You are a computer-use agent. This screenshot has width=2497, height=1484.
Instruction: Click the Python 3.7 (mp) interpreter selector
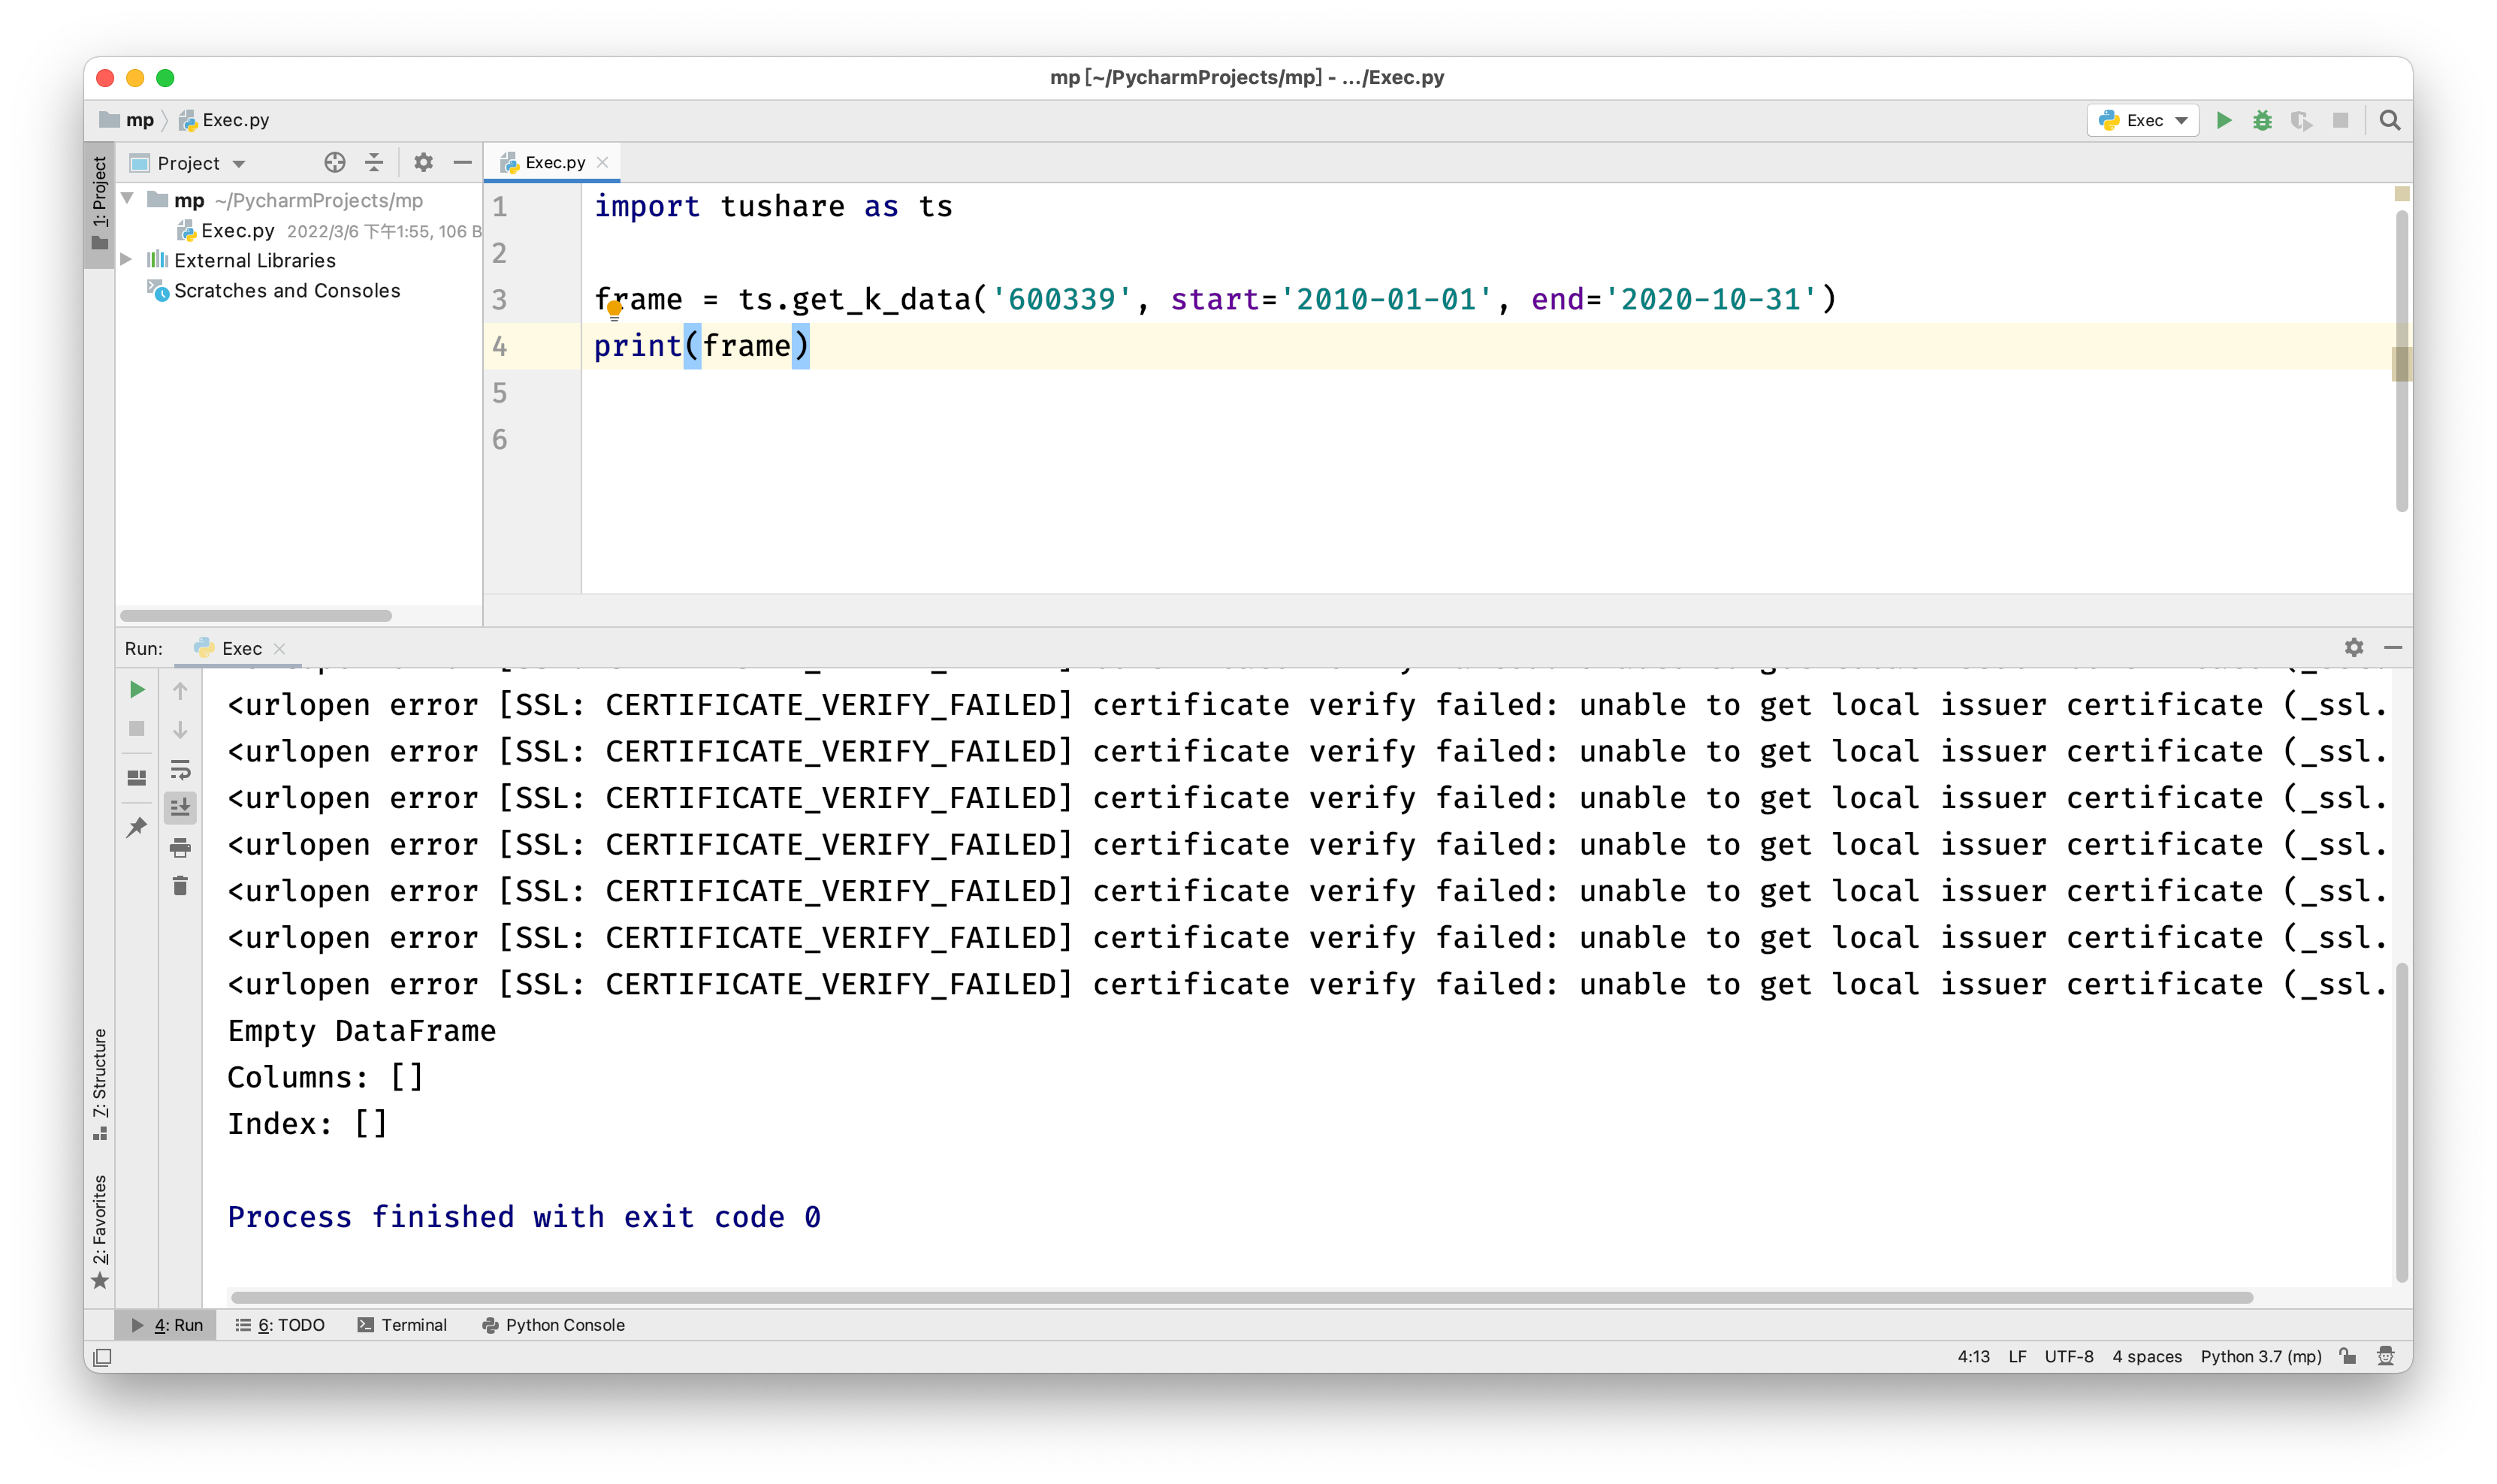(2260, 1356)
